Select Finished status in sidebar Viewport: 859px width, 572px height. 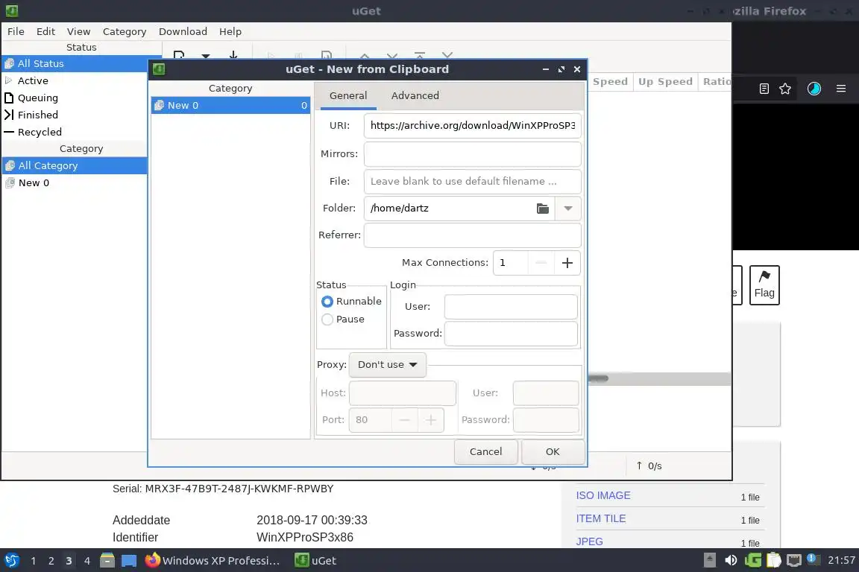pyautogui.click(x=75, y=115)
